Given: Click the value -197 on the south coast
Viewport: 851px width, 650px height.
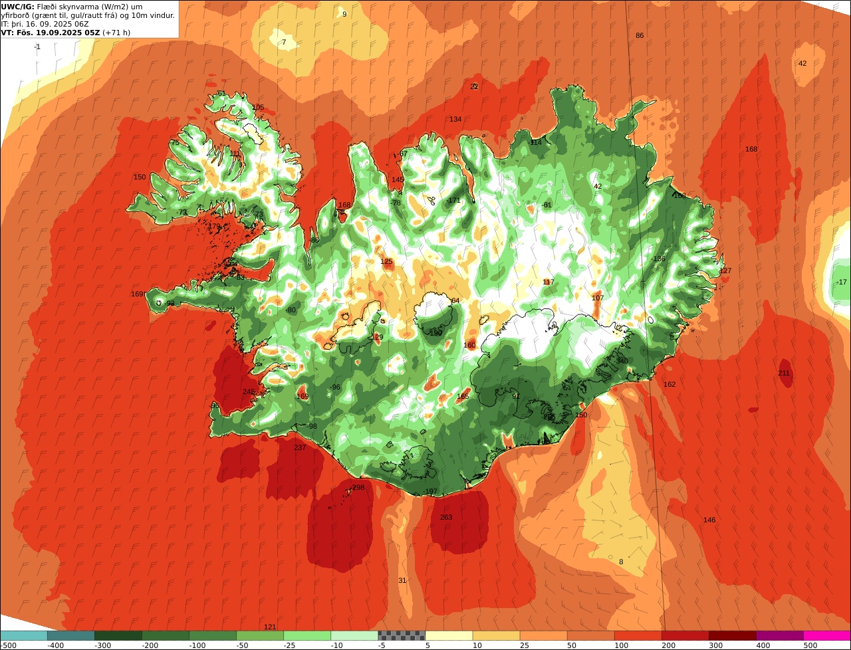Looking at the screenshot, I should pyautogui.click(x=431, y=492).
